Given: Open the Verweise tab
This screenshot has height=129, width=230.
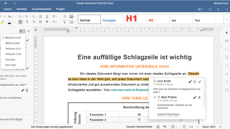Looking at the screenshot, I should [x=22, y=9].
